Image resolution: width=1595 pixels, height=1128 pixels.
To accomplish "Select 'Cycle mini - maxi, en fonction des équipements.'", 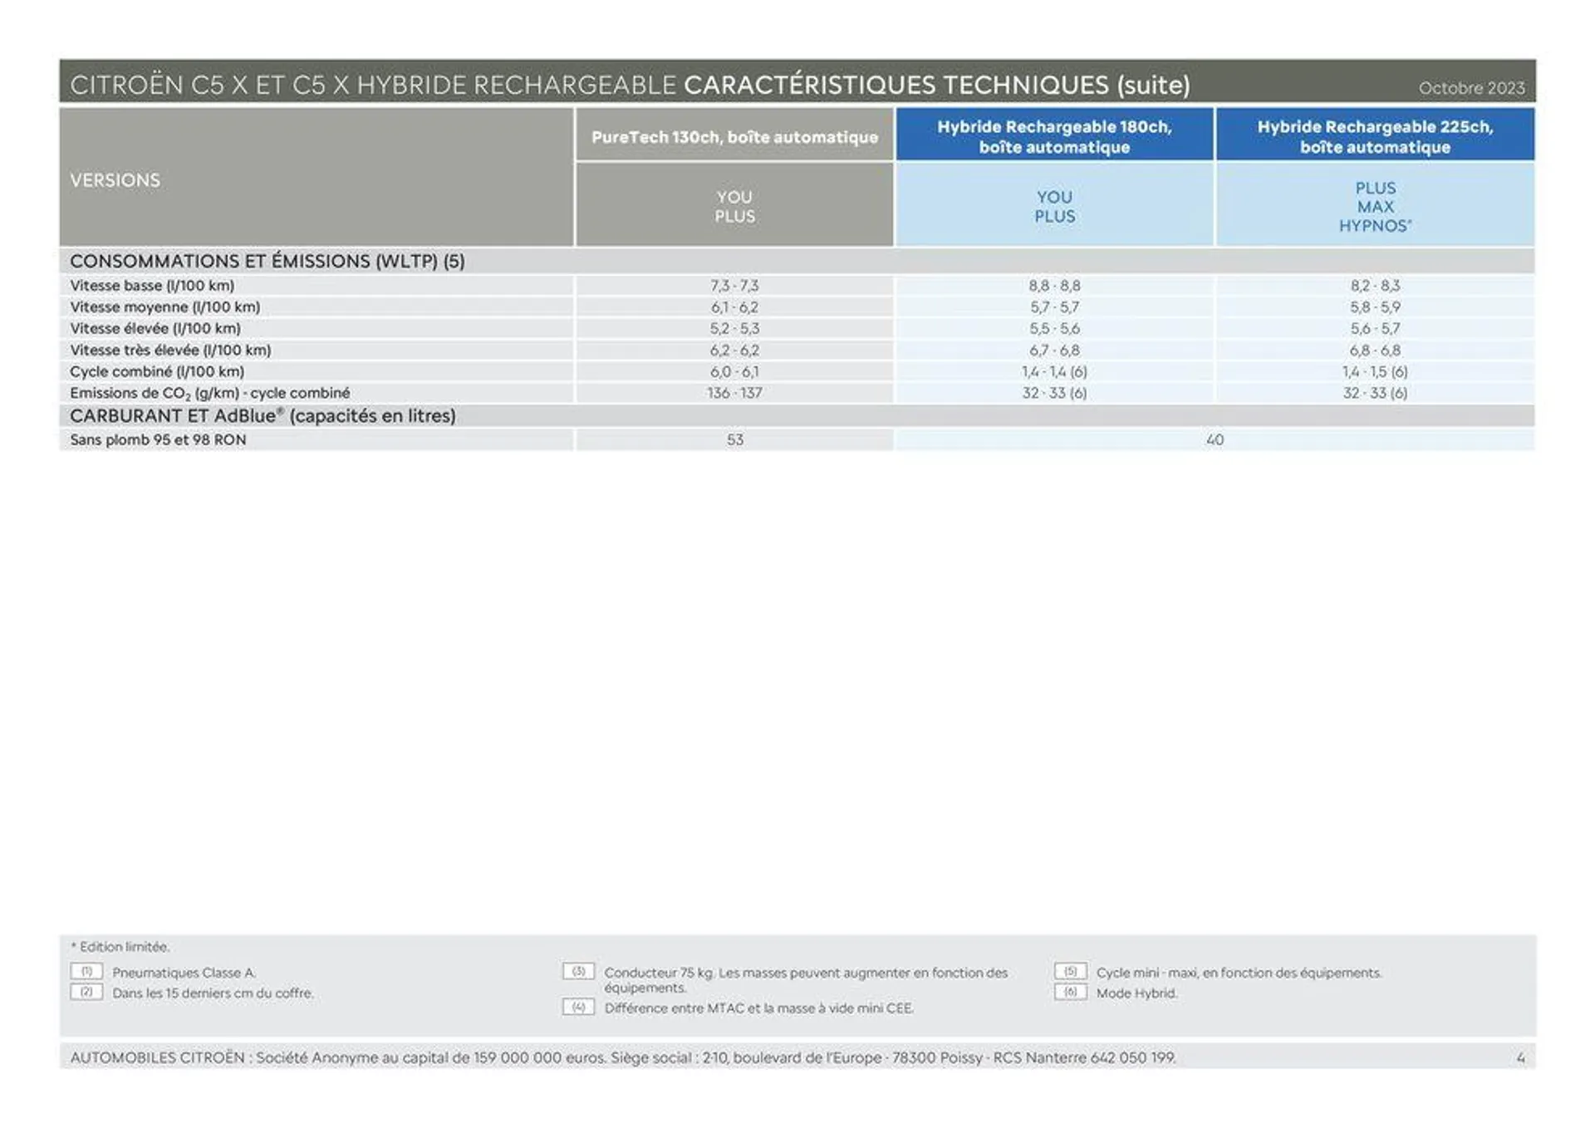I will coord(1239,973).
